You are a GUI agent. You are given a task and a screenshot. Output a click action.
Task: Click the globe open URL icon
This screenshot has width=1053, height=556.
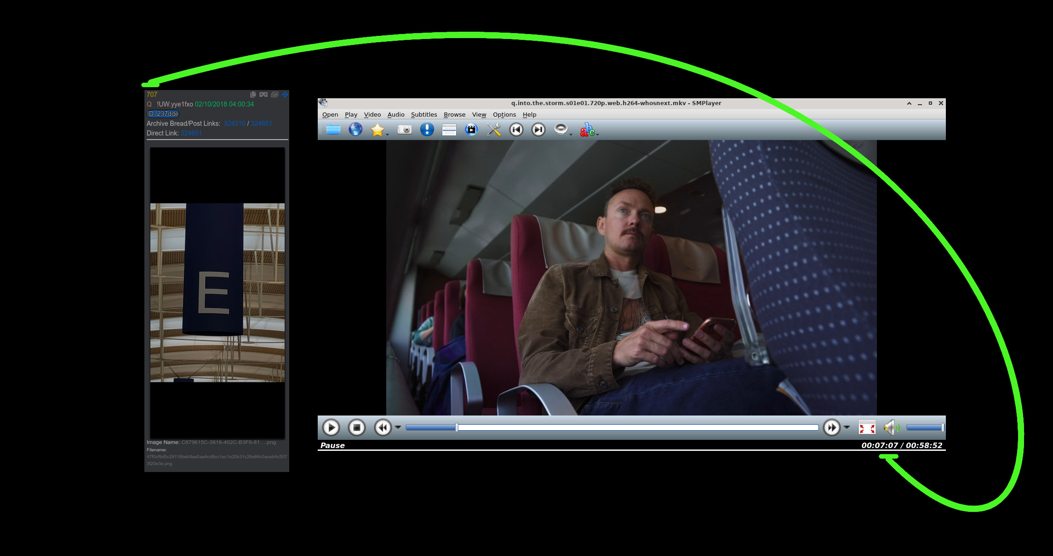click(355, 130)
